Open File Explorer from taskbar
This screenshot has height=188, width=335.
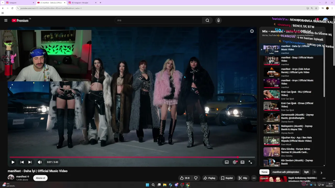tap(165, 185)
